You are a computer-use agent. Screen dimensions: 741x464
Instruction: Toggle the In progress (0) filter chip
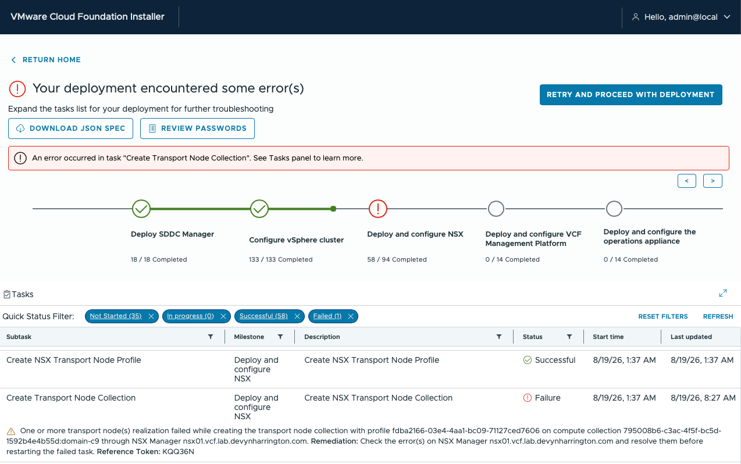pos(190,316)
